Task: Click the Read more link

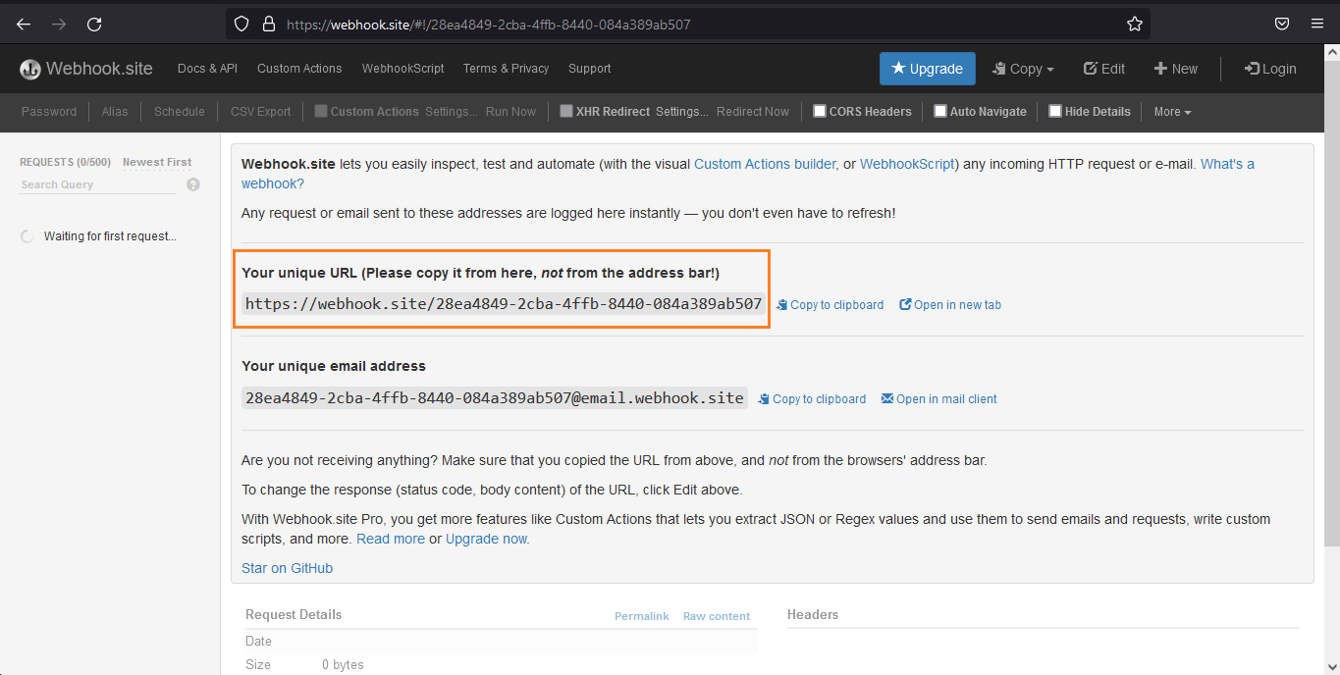Action: point(391,539)
